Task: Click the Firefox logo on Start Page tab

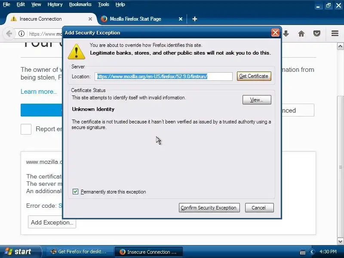Action: click(104, 19)
